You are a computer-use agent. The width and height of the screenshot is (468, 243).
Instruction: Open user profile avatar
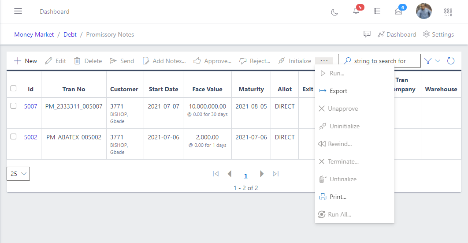(424, 11)
